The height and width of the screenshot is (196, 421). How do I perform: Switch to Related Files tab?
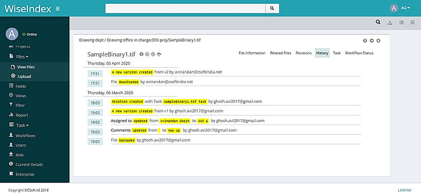(280, 53)
